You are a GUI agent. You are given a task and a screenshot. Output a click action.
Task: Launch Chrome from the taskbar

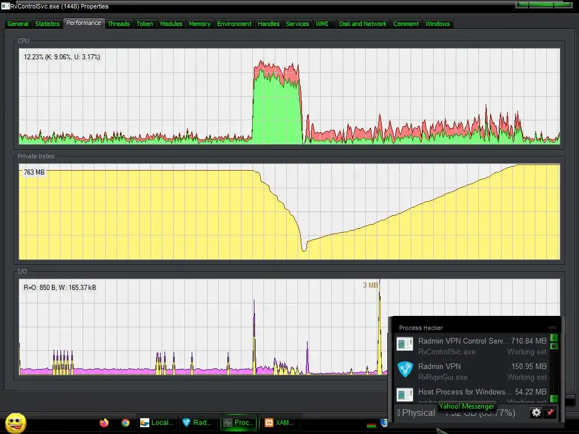126,423
